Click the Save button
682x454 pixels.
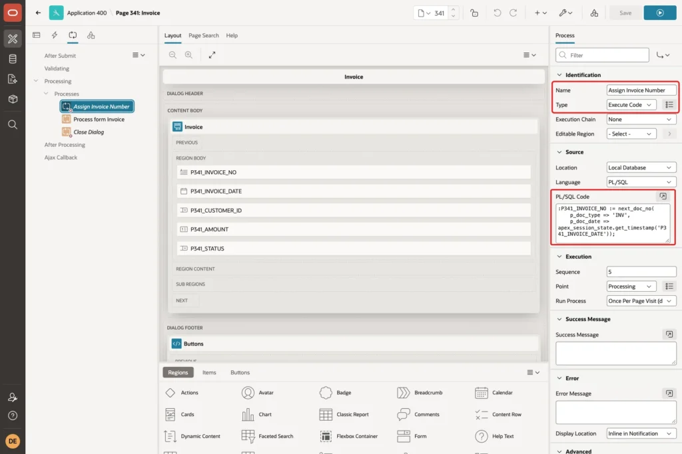coord(625,13)
